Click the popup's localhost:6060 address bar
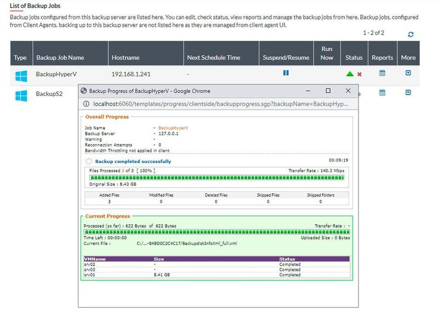438x329 pixels. click(x=219, y=104)
